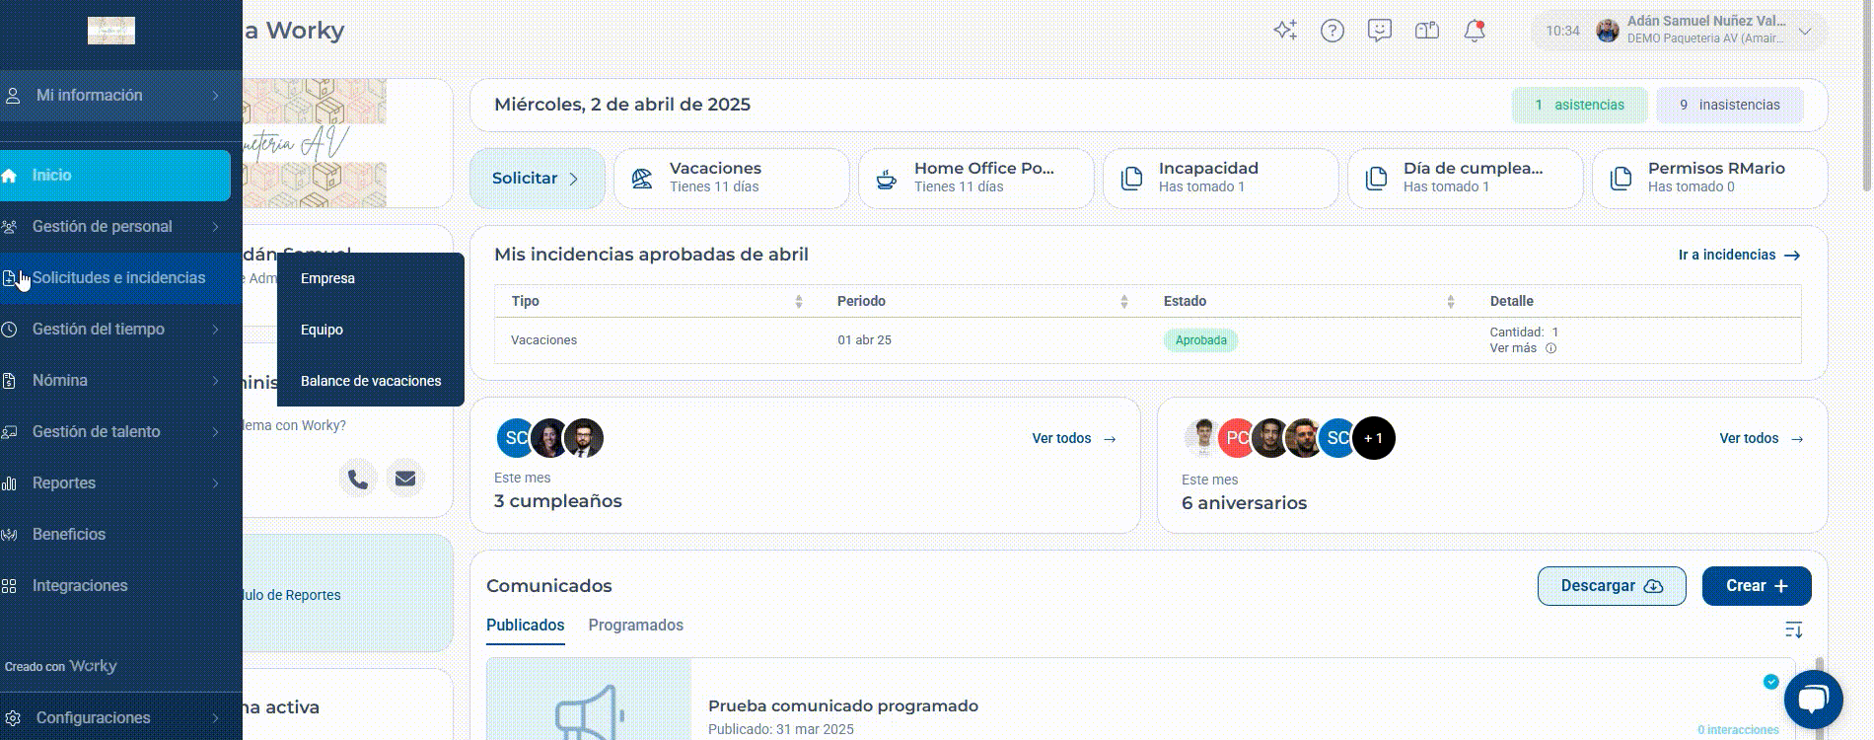This screenshot has width=1874, height=740.
Task: Expand Gestión de talento submenu arrow
Action: click(x=215, y=432)
